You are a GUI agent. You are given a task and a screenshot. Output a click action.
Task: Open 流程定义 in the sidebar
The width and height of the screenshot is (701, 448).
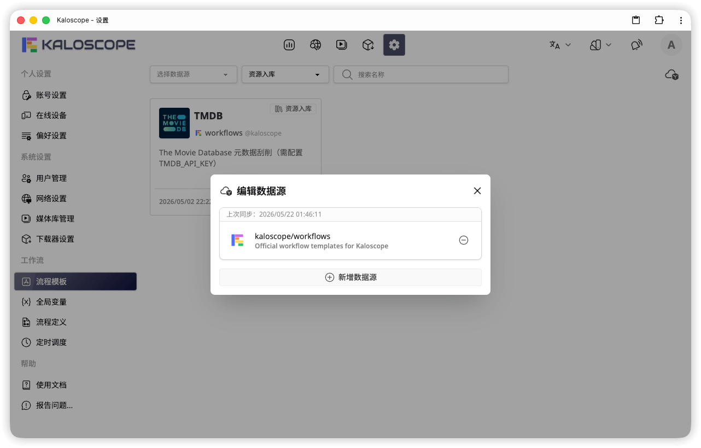click(75, 322)
